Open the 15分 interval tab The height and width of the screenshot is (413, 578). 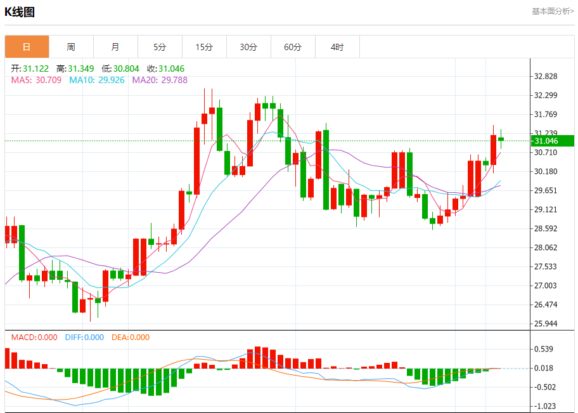click(x=204, y=47)
